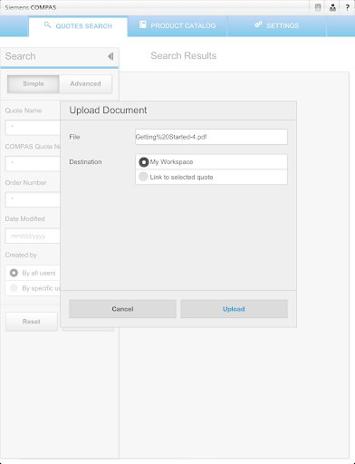Screen dimensions: 355x464
Task: Confirm with the Upload button
Action: tap(234, 309)
